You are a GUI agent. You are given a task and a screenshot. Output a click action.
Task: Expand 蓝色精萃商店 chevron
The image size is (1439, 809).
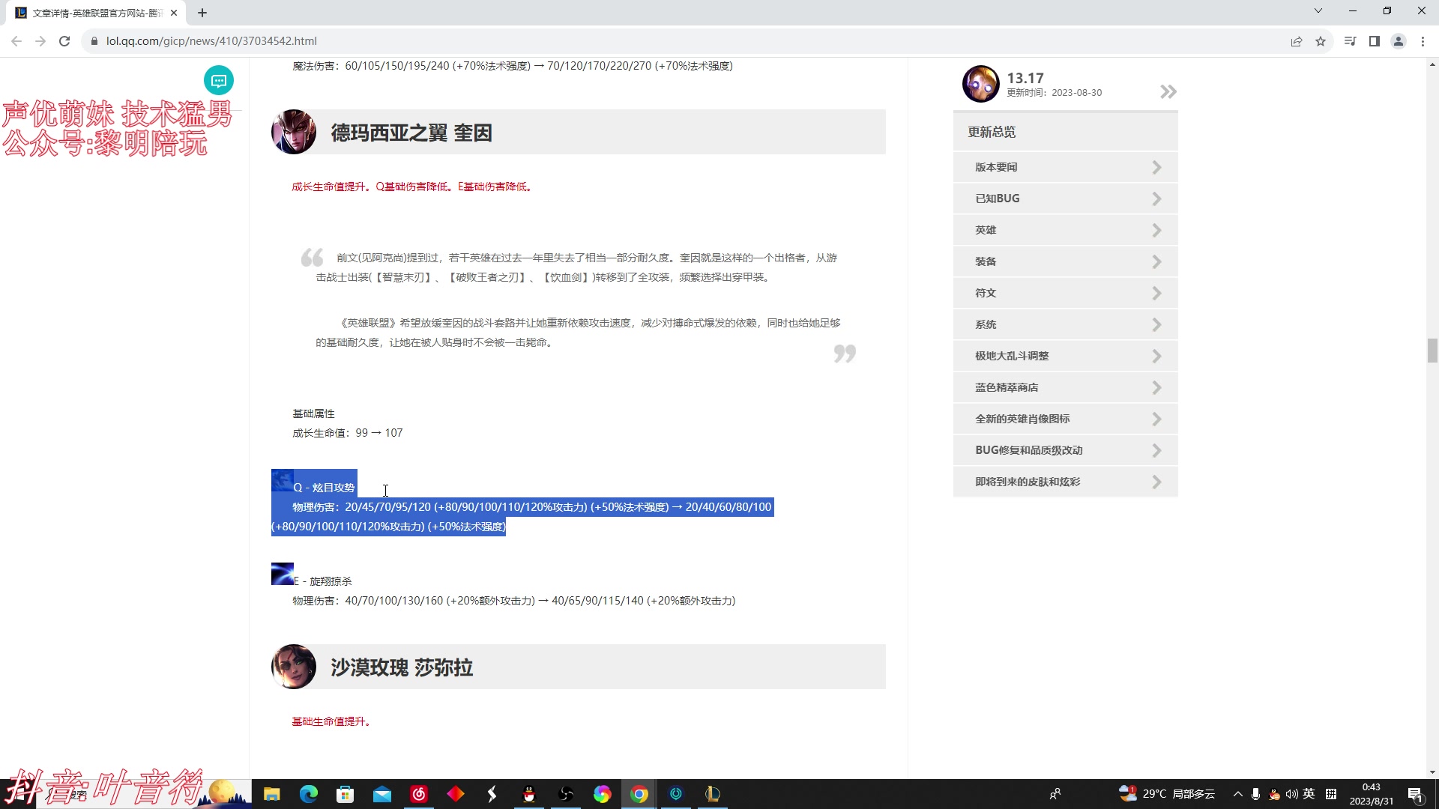coord(1156,387)
